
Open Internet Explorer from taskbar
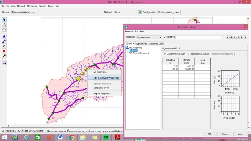tap(26, 137)
